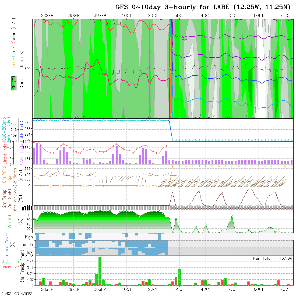
Task: Select the 28SEP date label at top
Action: (47, 16)
